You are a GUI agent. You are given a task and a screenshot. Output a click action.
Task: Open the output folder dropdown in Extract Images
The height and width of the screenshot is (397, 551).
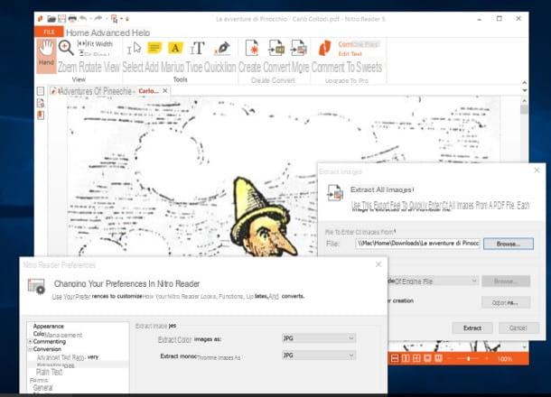[x=474, y=281]
